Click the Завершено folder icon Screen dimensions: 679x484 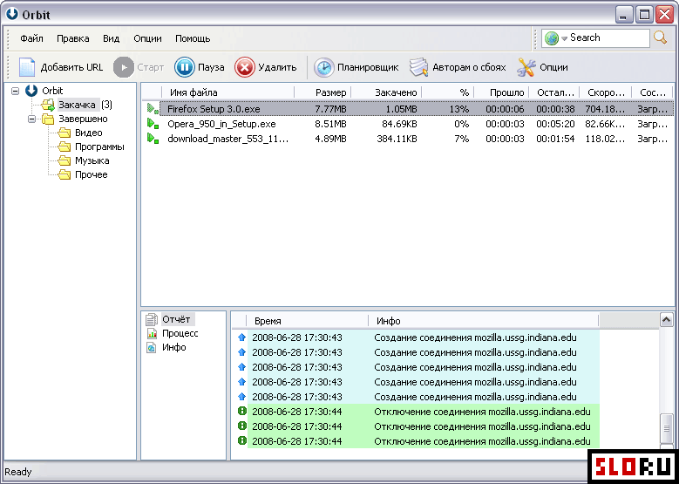[x=48, y=119]
